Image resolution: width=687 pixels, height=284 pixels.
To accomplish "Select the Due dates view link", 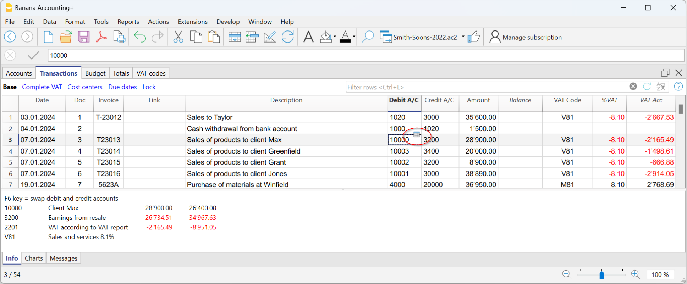I will tap(122, 87).
